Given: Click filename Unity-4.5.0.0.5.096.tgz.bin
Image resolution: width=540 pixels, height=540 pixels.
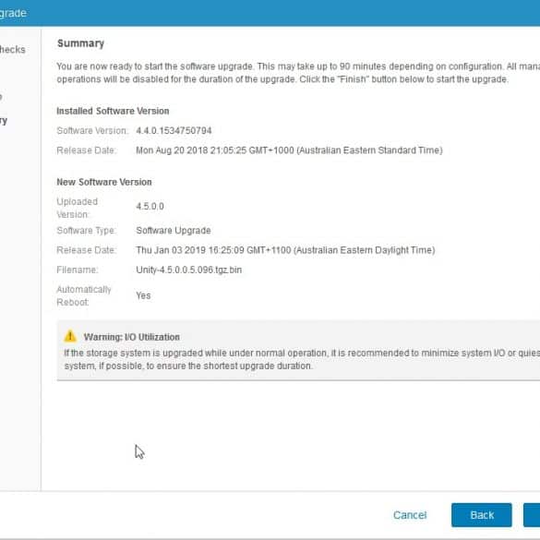Looking at the screenshot, I should 188,270.
